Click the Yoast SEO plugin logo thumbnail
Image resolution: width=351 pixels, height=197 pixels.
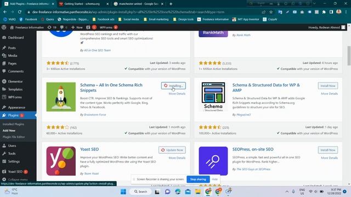(61, 161)
